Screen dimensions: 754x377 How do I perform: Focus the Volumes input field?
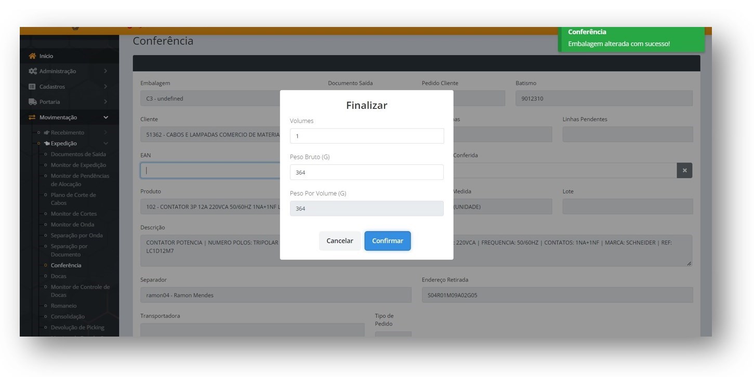click(366, 136)
